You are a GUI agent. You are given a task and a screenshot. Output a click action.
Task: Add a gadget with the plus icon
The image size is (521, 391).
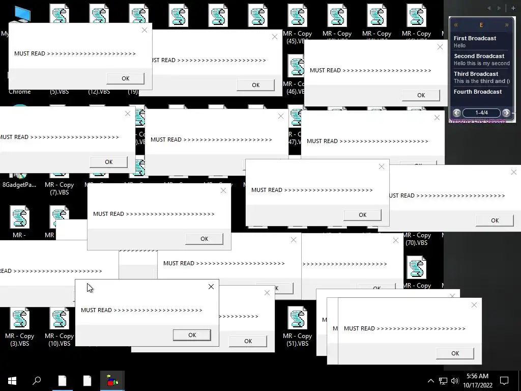(x=513, y=8)
